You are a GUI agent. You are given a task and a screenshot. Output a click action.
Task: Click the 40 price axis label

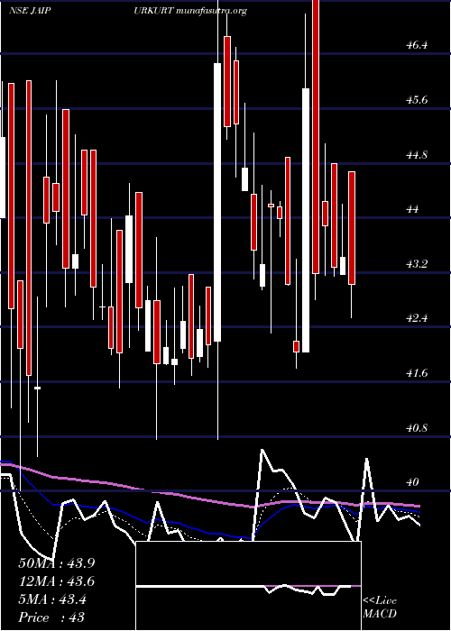point(413,482)
